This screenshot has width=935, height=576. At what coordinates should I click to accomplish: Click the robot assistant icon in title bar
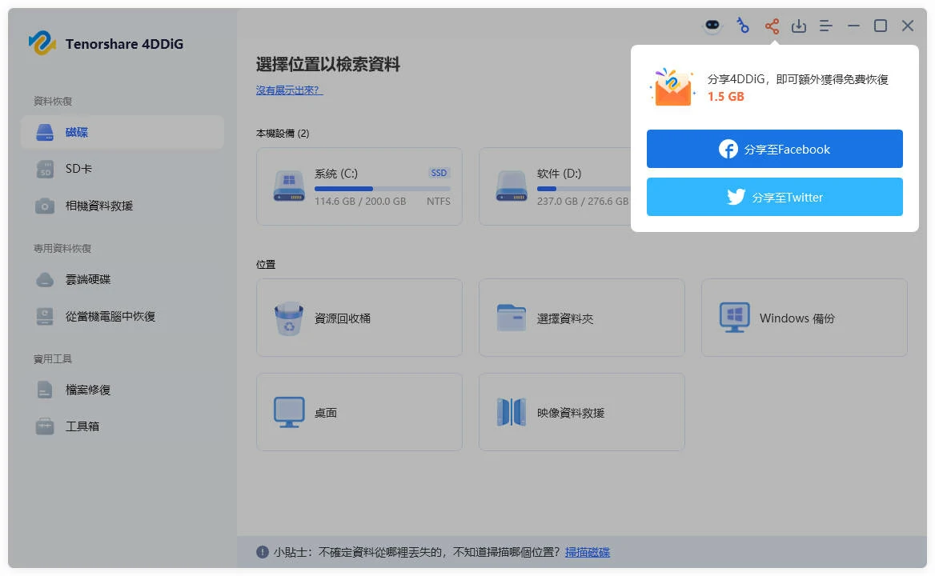pyautogui.click(x=712, y=26)
